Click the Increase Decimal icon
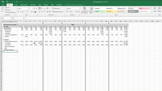 (76, 12)
